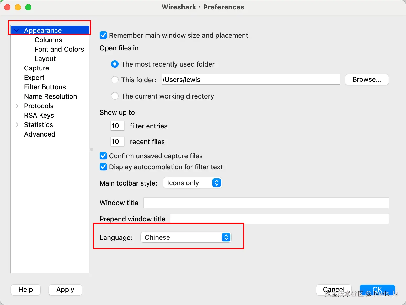Image resolution: width=406 pixels, height=305 pixels.
Task: Disable Display autocompletion for filter text
Action: point(103,167)
